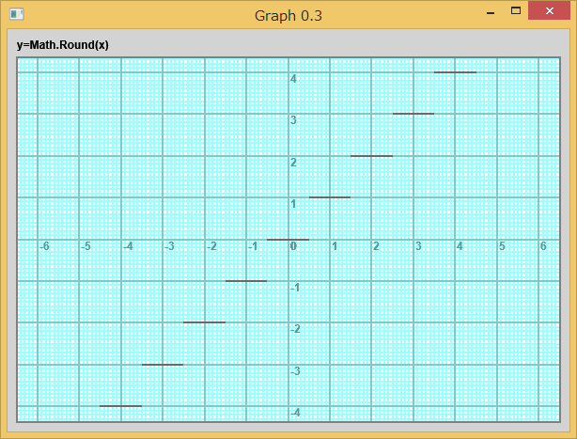The width and height of the screenshot is (577, 439).
Task: Click the y=Math.Round(x) formula label
Action: pyautogui.click(x=63, y=45)
